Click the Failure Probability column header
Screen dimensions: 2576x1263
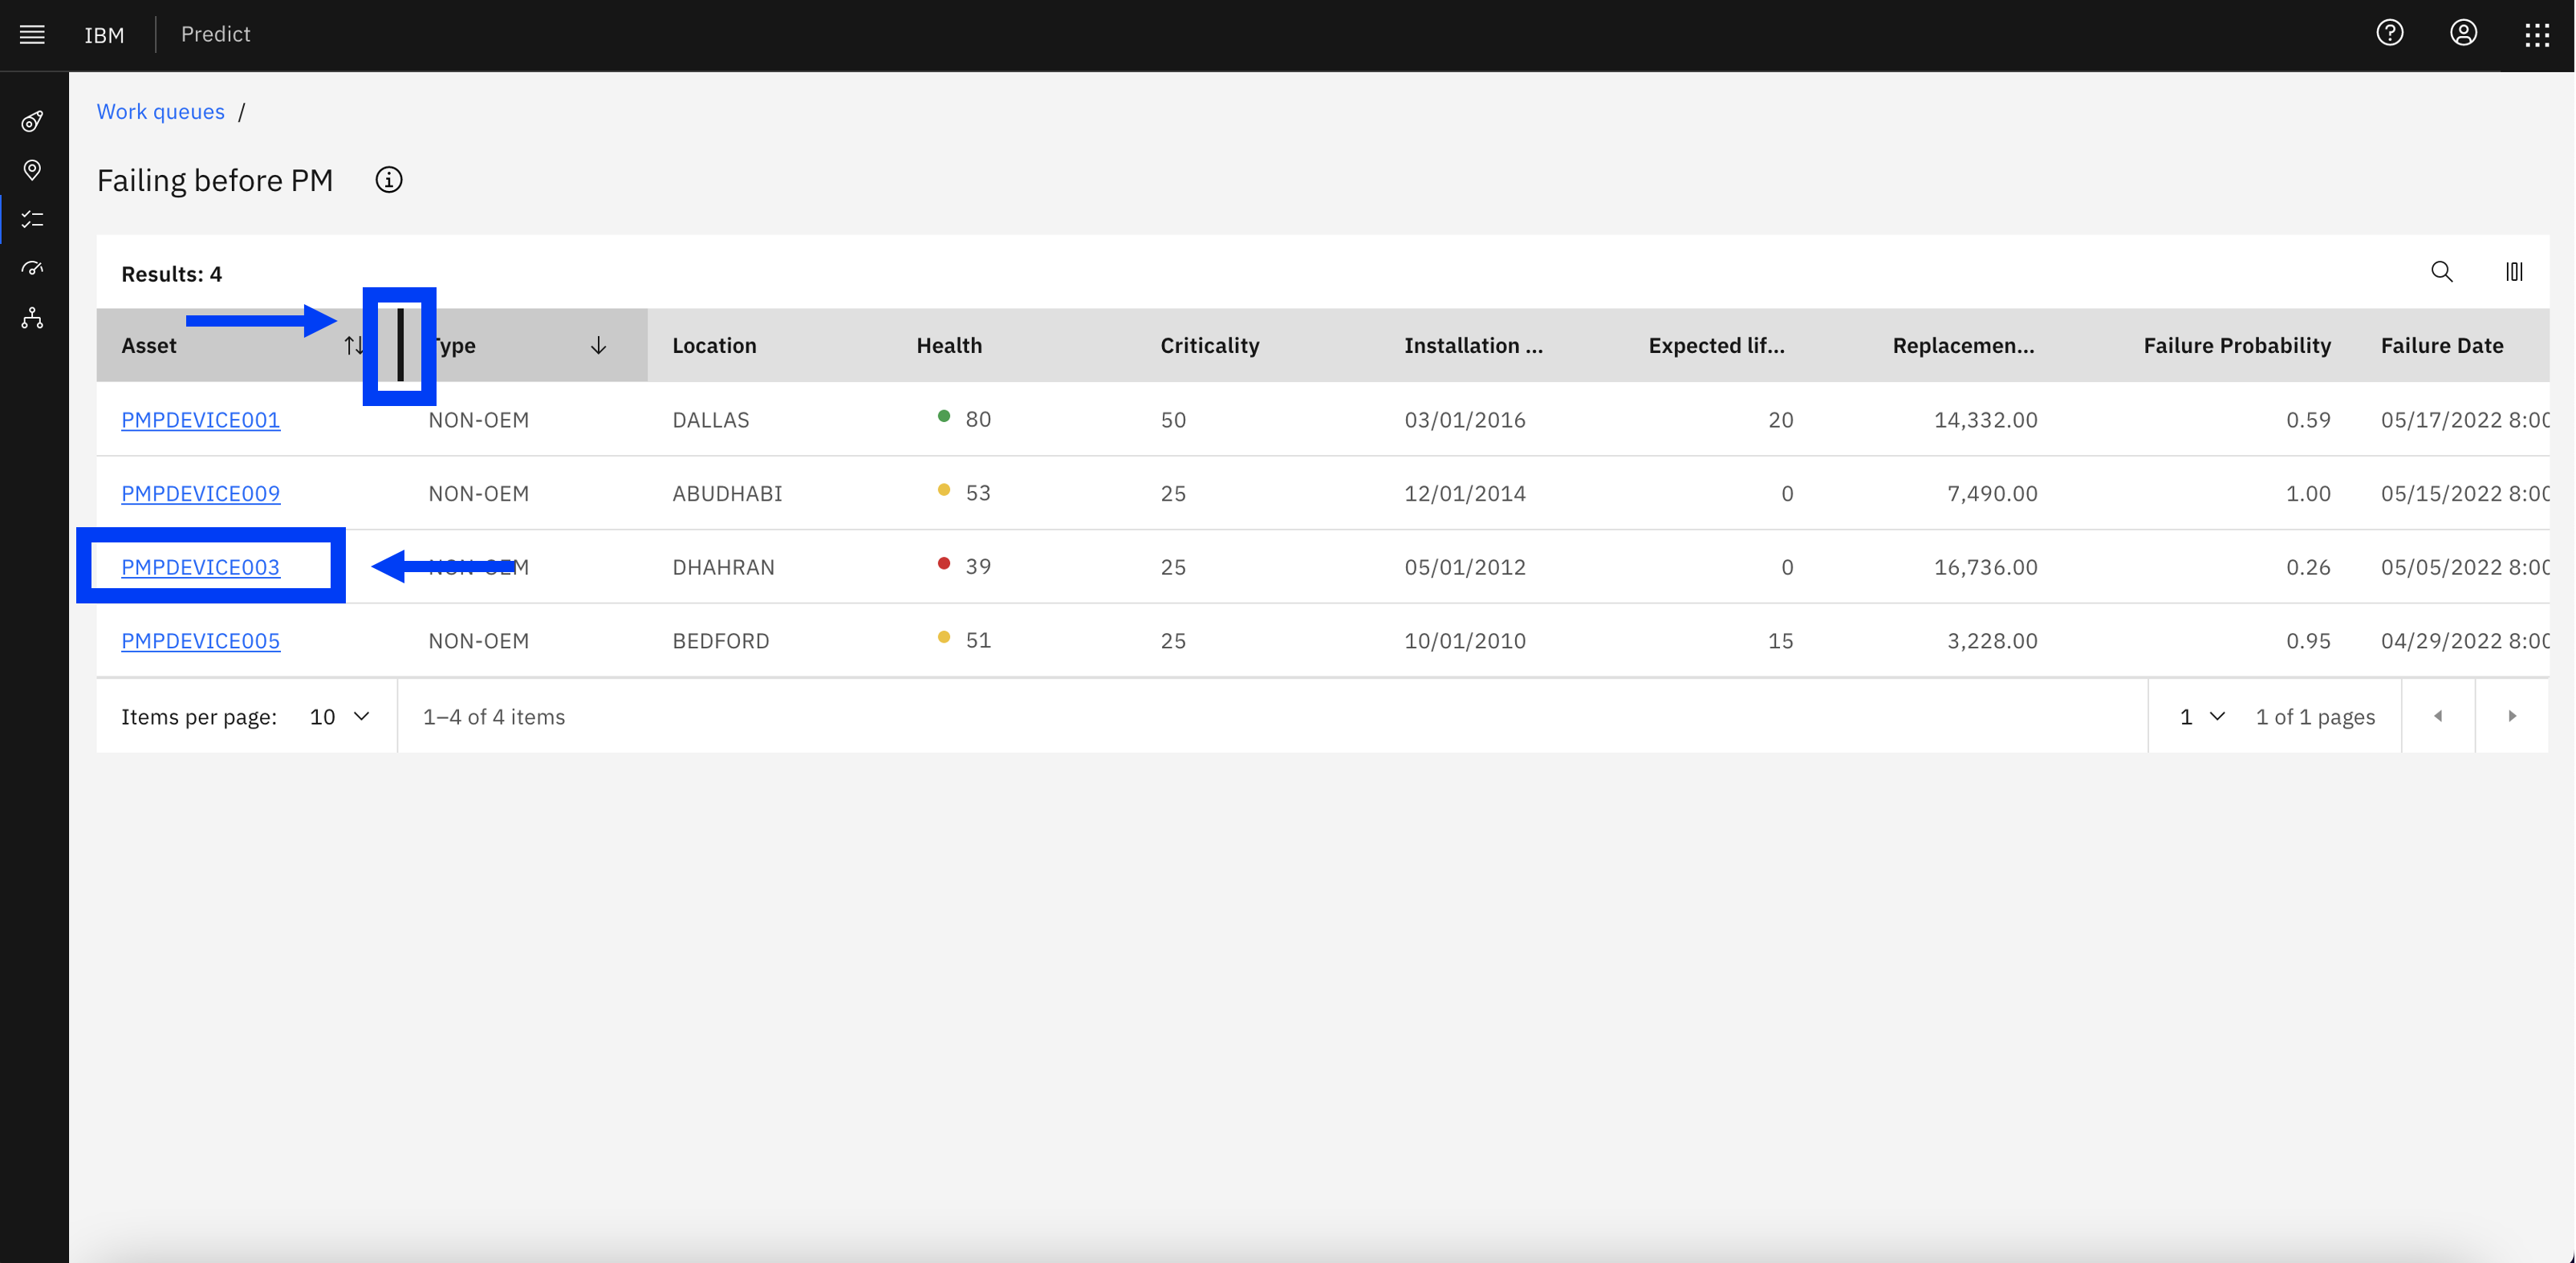point(2237,346)
